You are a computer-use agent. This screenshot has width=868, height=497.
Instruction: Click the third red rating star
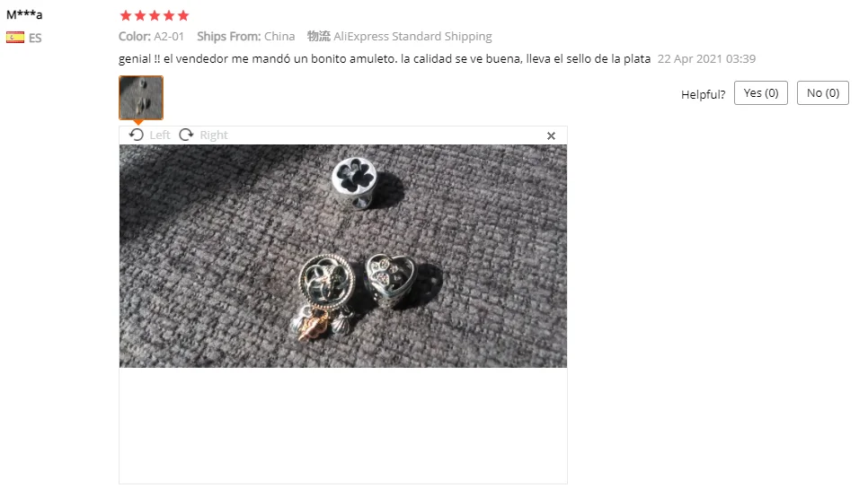pyautogui.click(x=155, y=15)
